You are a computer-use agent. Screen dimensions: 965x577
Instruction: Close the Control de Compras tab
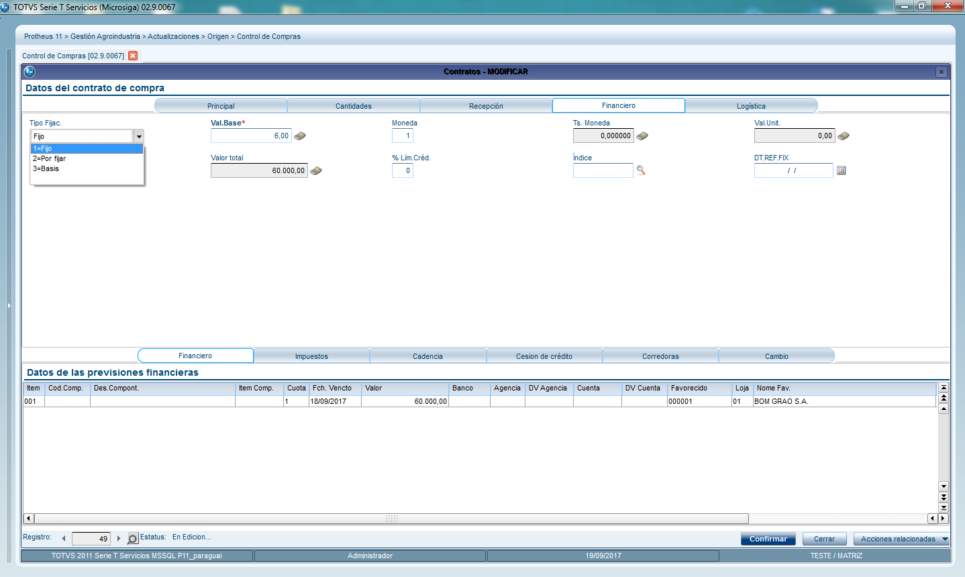click(x=133, y=56)
